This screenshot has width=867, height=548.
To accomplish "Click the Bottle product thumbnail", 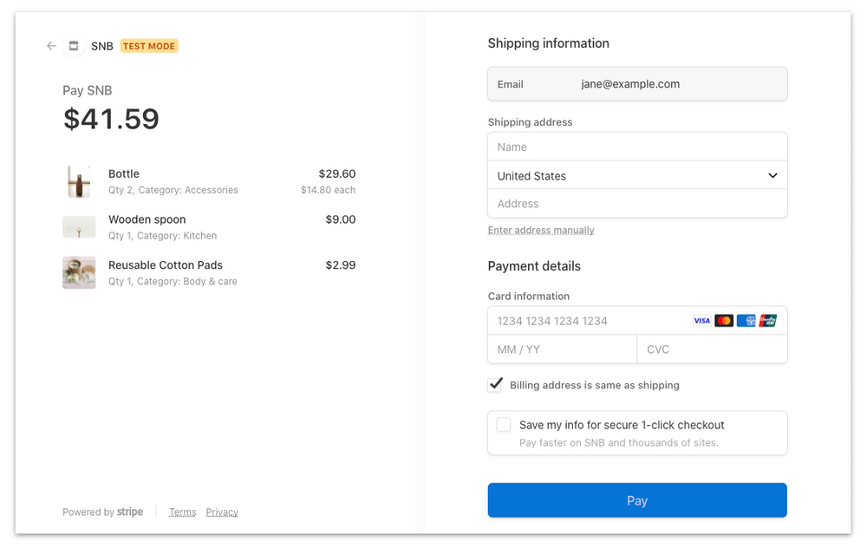I will click(x=79, y=181).
